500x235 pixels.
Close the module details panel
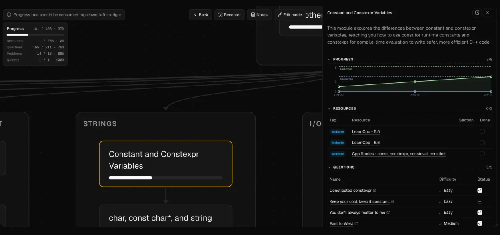click(488, 13)
